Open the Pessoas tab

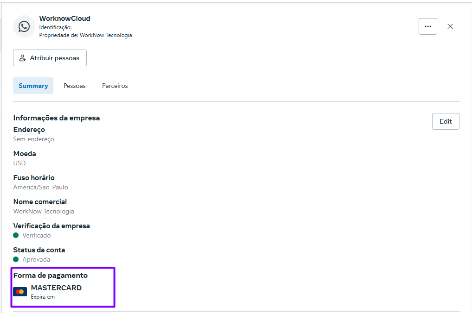[75, 86]
